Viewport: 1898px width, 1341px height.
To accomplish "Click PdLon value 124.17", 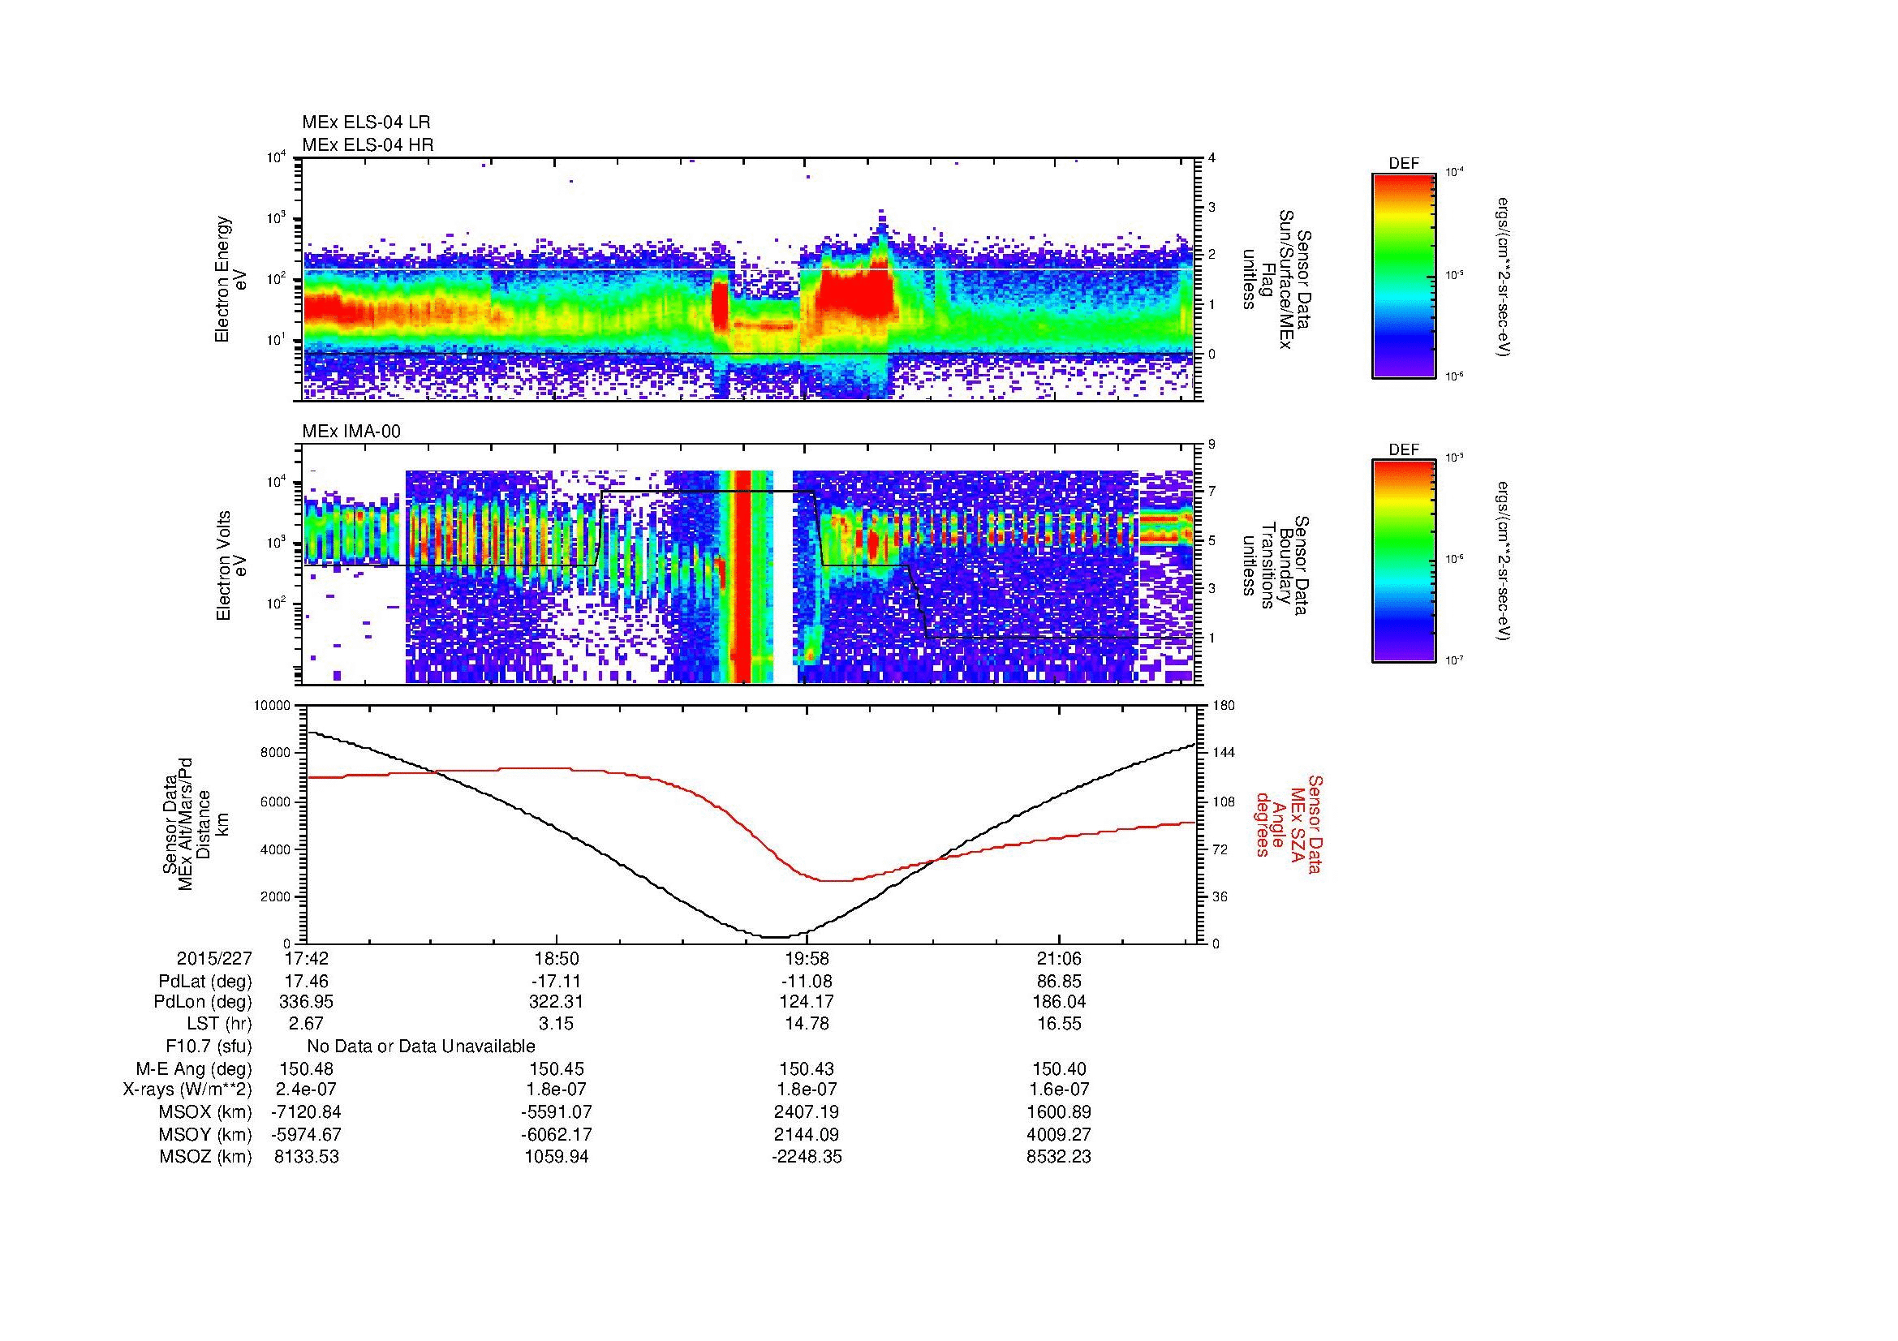I will point(807,1002).
